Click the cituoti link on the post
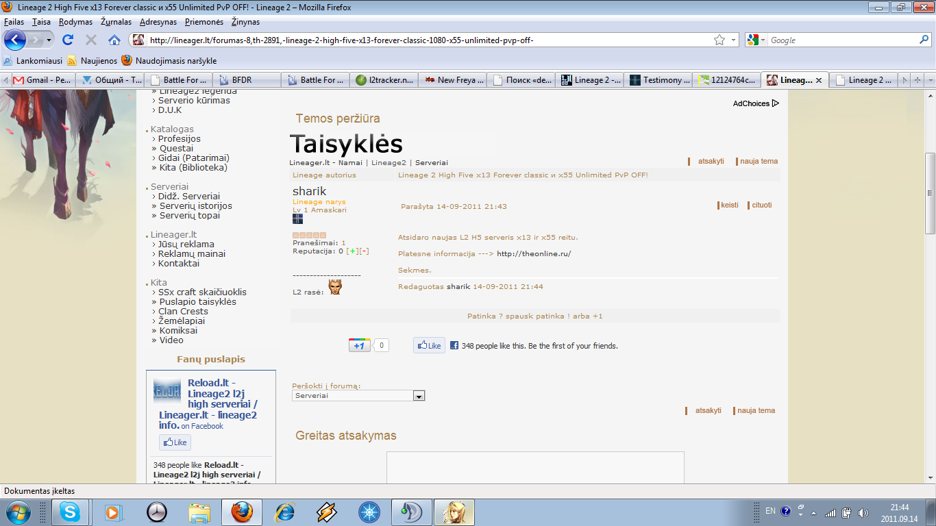Image resolution: width=936 pixels, height=526 pixels. pos(761,205)
